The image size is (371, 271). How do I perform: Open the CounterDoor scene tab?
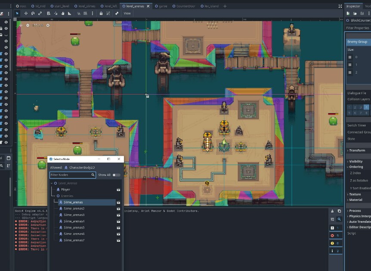coord(184,6)
